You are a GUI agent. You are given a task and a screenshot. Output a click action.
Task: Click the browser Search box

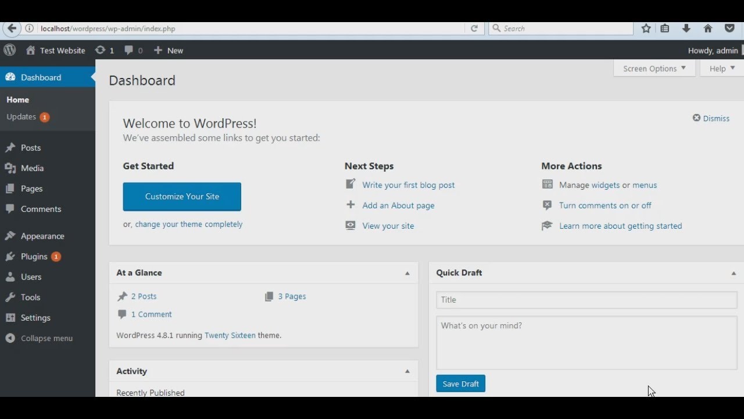(x=561, y=29)
